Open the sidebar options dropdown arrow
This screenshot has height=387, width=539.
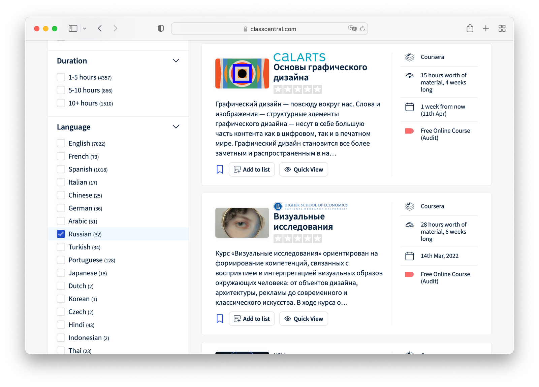(85, 29)
